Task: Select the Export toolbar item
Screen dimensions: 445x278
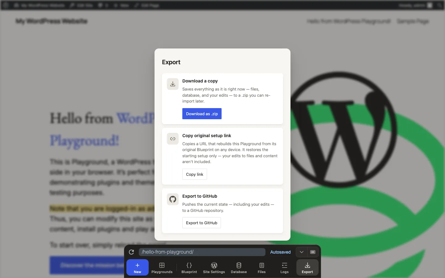Action: [x=307, y=267]
